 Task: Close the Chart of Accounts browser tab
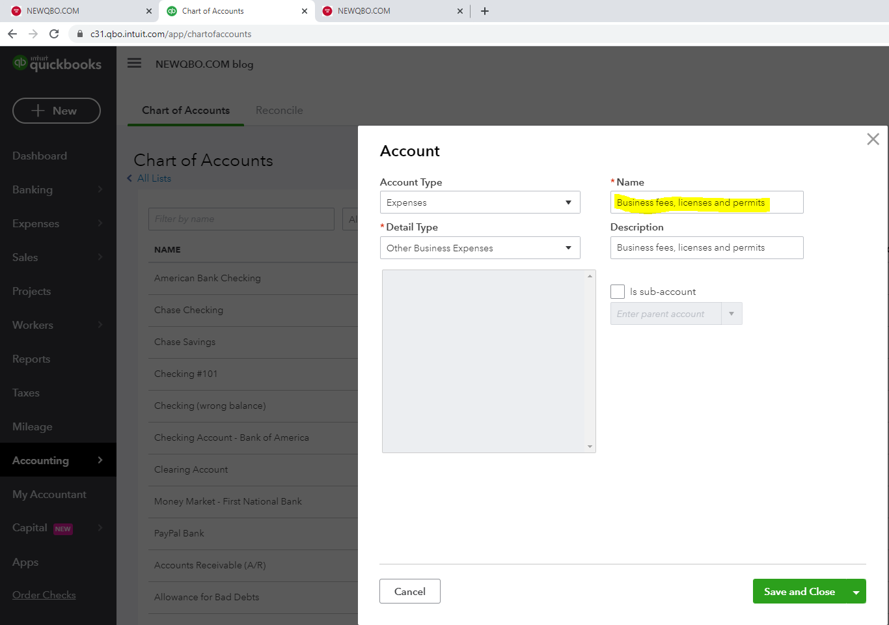(x=305, y=11)
